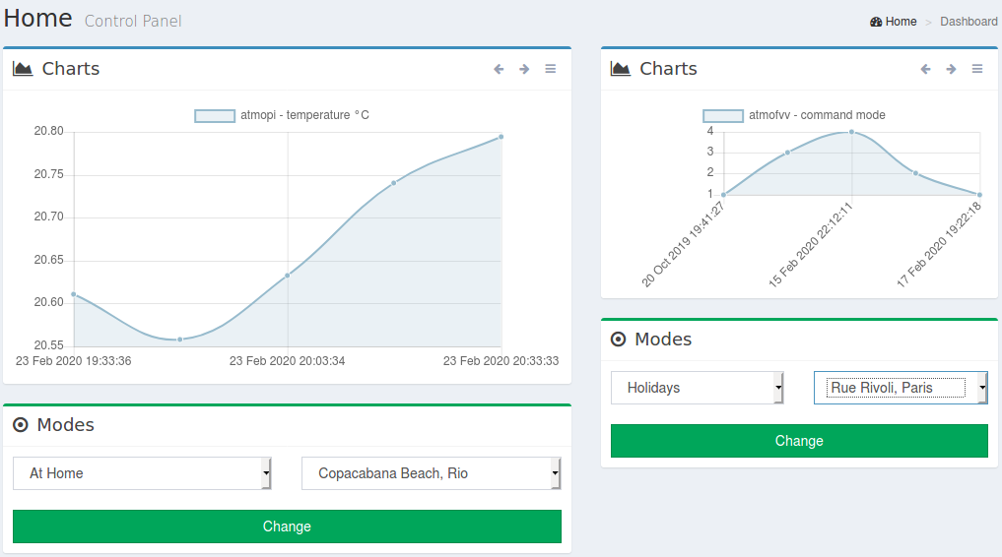Screen dimensions: 1002x557
Task: Click temperature data point at 19:33:36
Action: tap(74, 294)
